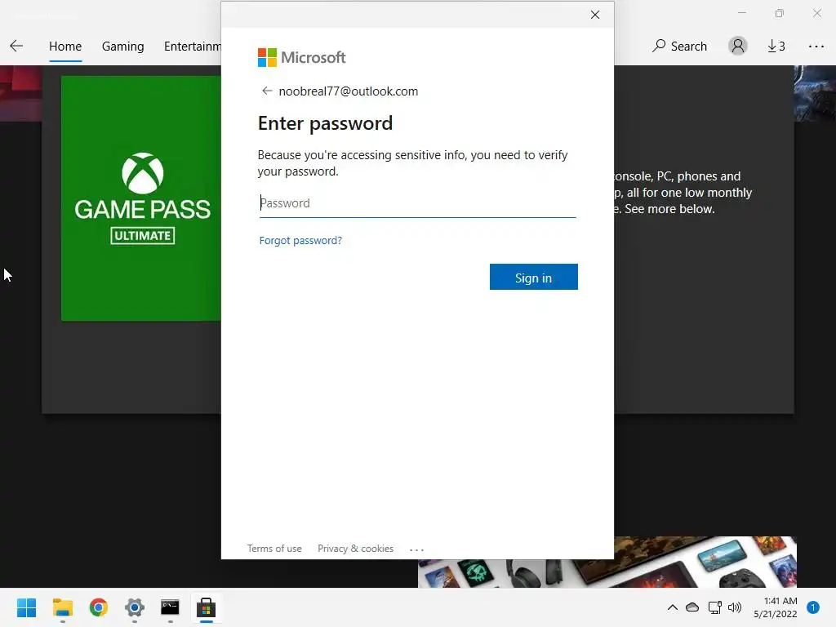836x627 pixels.
Task: Restore the Microsoft Store window size
Action: (x=779, y=13)
